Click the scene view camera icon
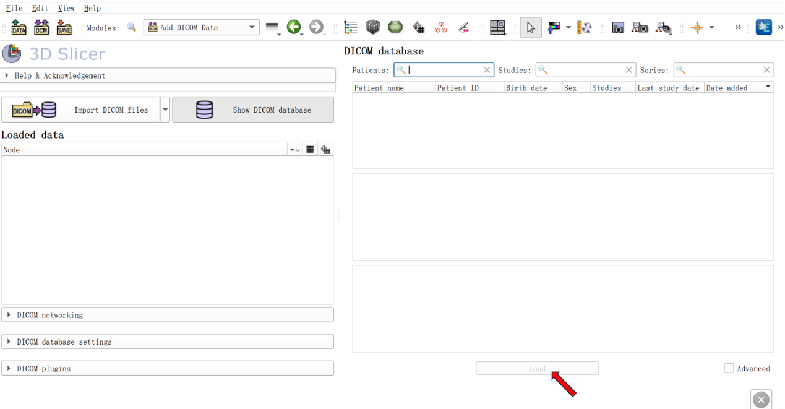The image size is (785, 409). (640, 28)
